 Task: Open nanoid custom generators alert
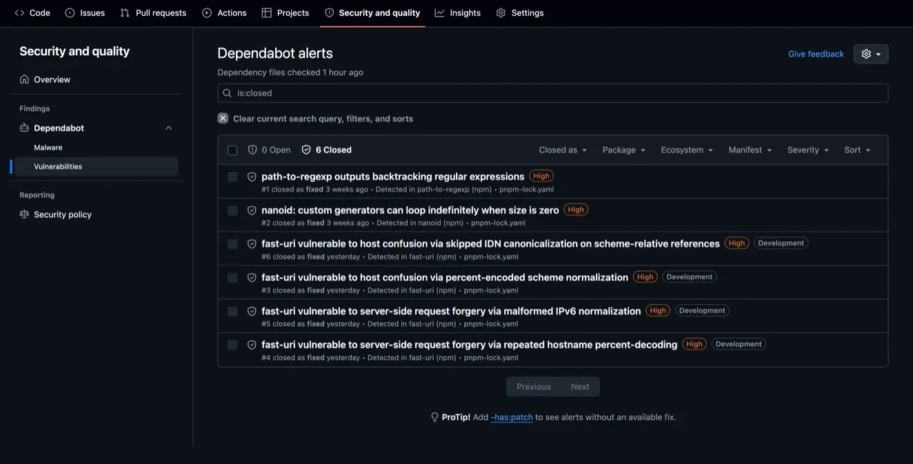point(410,210)
